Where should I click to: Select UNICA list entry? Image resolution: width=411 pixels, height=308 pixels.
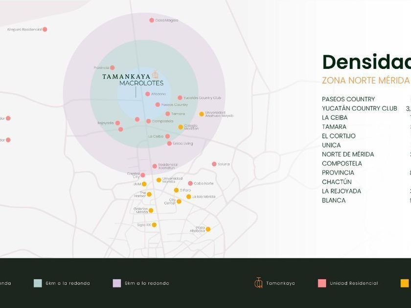[x=331, y=145]
